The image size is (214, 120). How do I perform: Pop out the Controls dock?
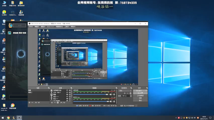point(147,88)
